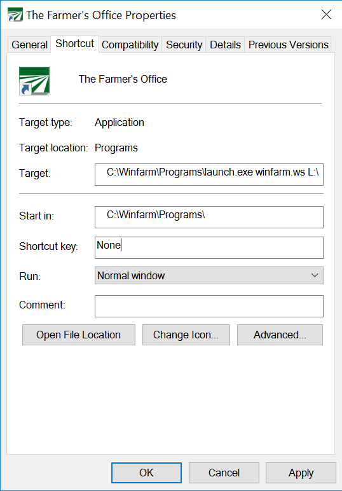This screenshot has width=342, height=491.
Task: Click the Farmer's Office shortcut icon
Action: click(34, 81)
